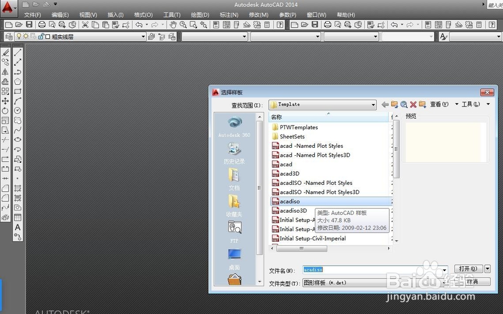This screenshot has height=314, width=503.
Task: Open the FTP location in sidebar
Action: click(x=234, y=232)
